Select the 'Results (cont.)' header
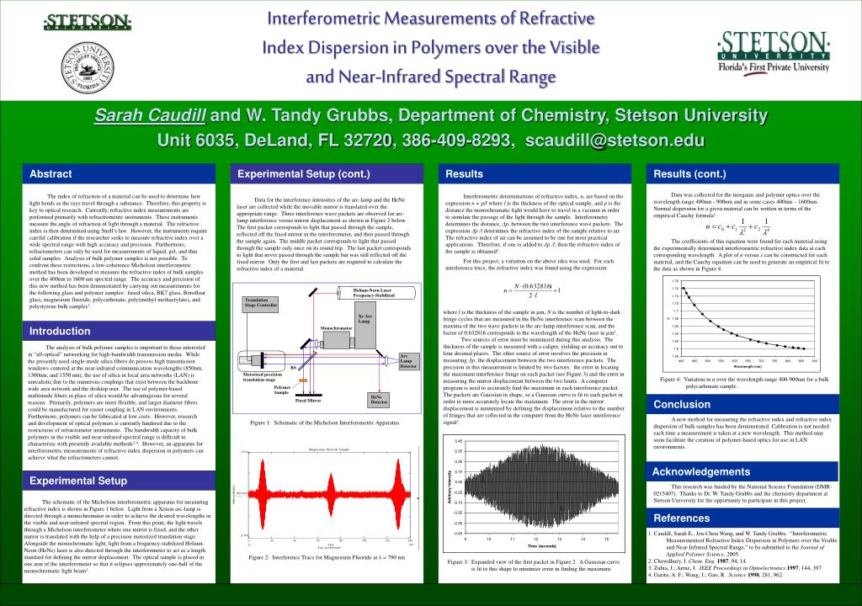Screen dimensions: 862x606 tap(742, 173)
